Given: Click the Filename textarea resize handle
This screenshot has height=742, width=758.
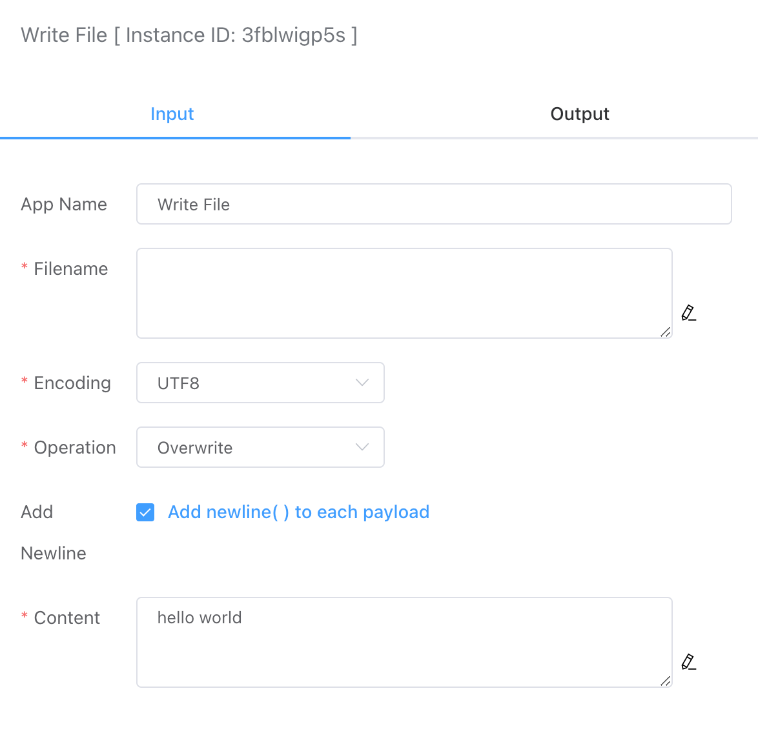Looking at the screenshot, I should click(x=666, y=332).
